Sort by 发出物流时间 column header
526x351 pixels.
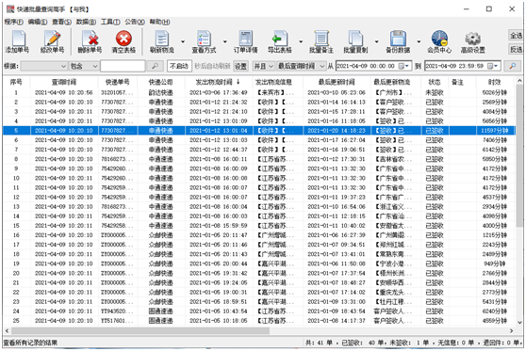219,82
